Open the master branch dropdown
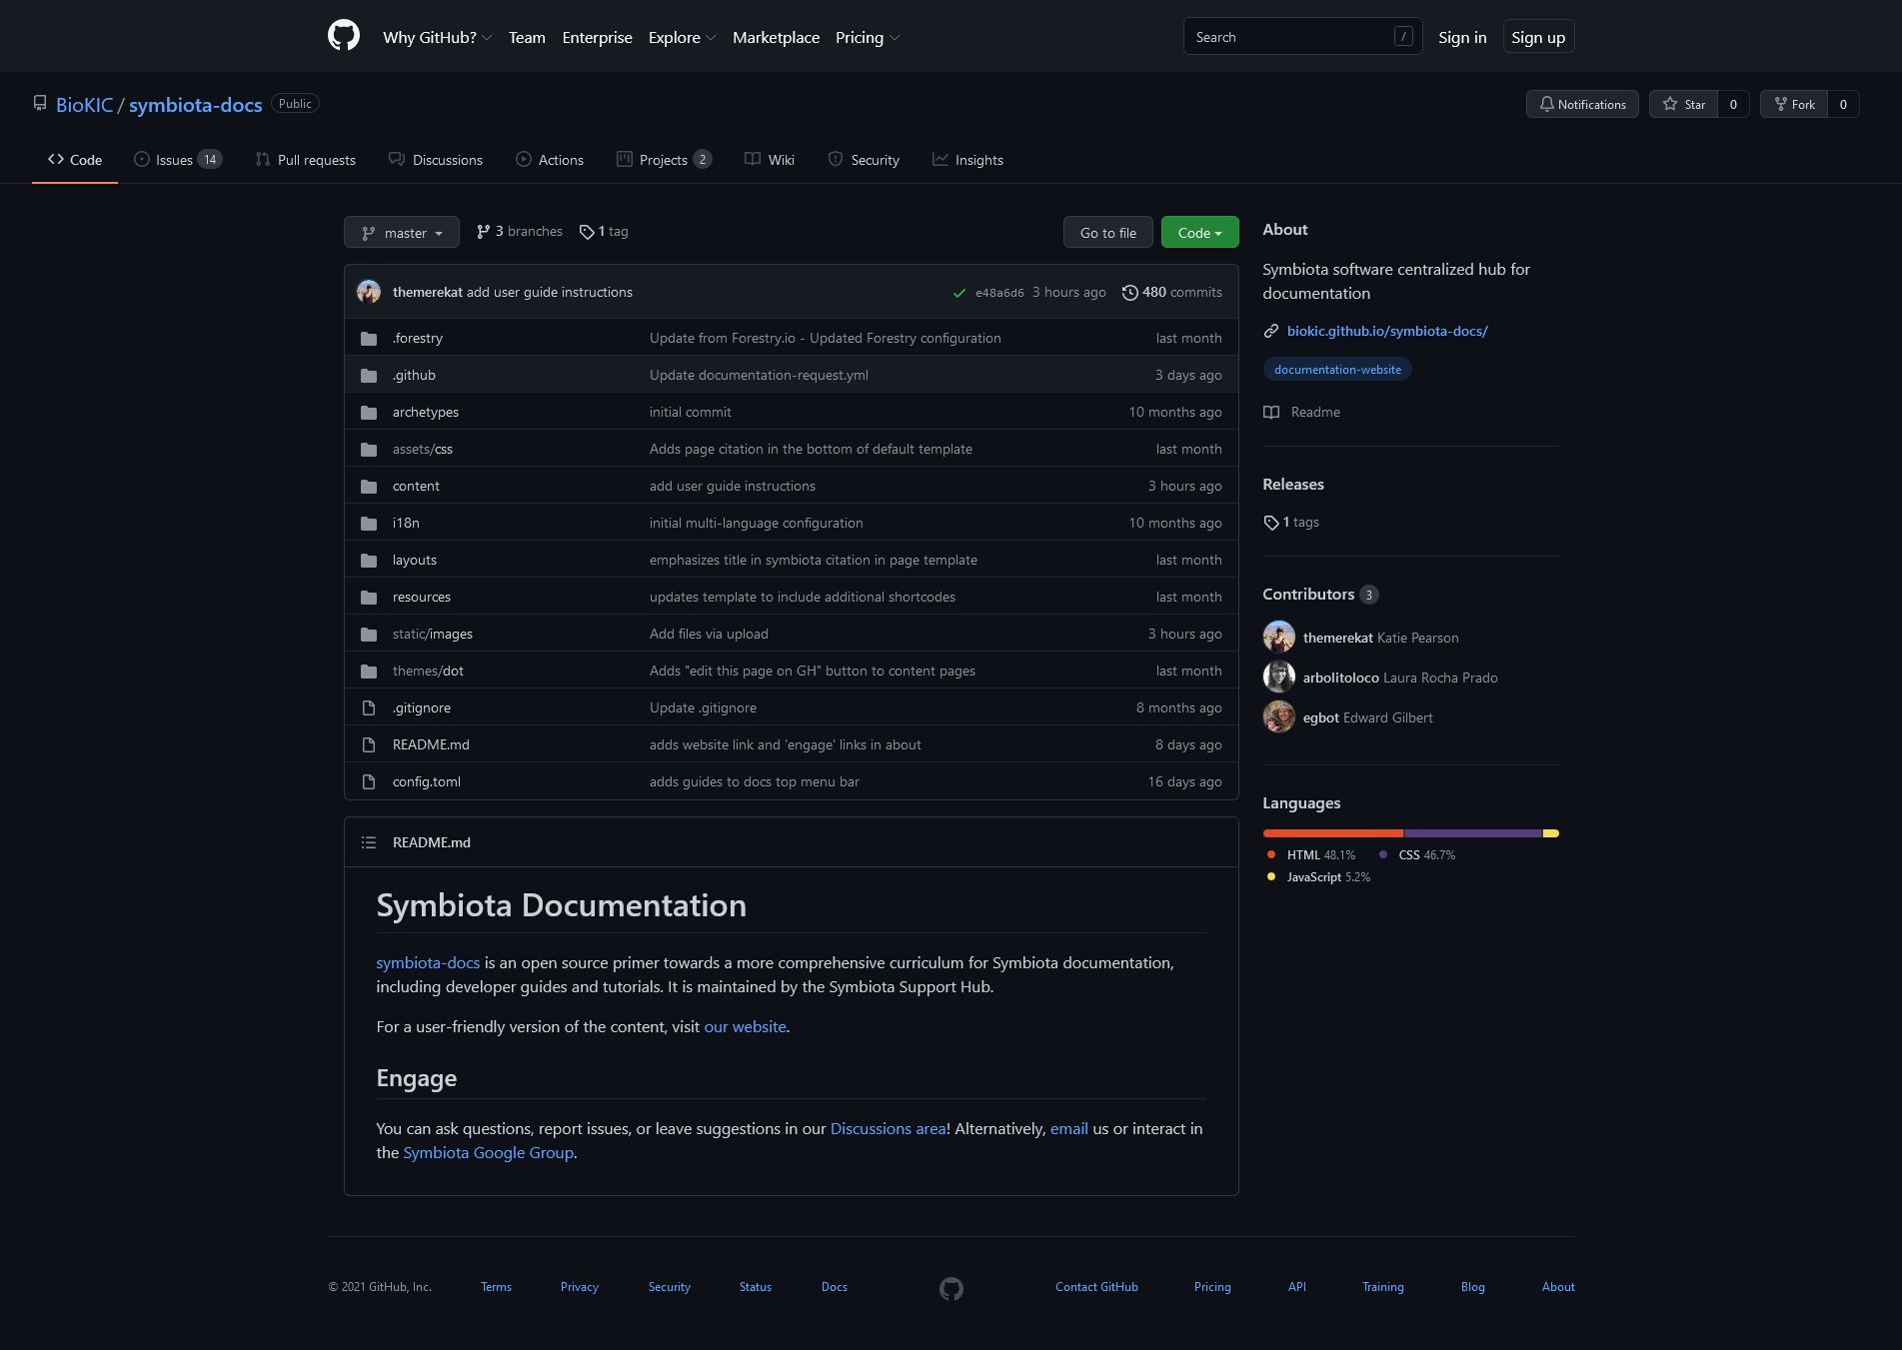This screenshot has width=1902, height=1350. (402, 232)
